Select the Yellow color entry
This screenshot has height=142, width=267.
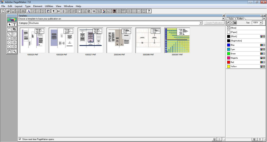[x=246, y=66]
